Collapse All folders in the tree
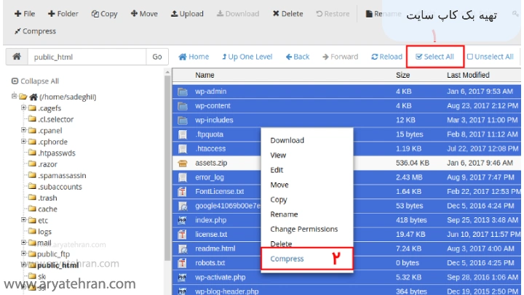 pyautogui.click(x=35, y=81)
